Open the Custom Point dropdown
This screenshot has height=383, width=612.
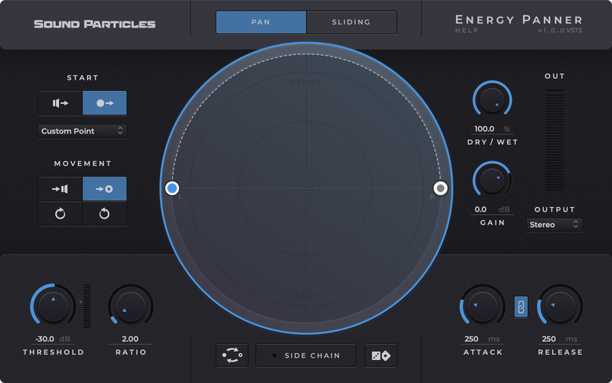pos(83,131)
